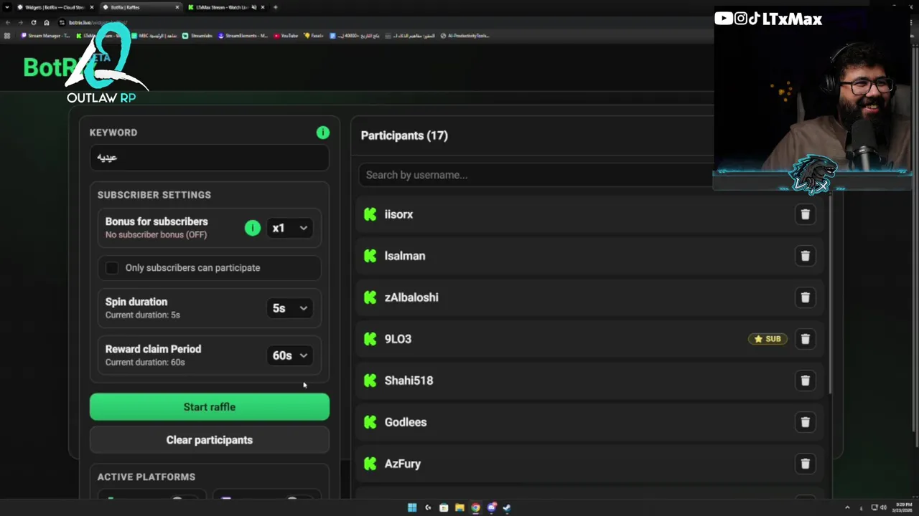The image size is (919, 516).
Task: Open the StreamElements bookmark
Action: pos(243,35)
